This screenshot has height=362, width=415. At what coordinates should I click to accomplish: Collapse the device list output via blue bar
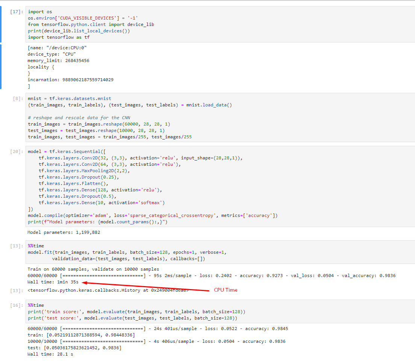coord(1,67)
